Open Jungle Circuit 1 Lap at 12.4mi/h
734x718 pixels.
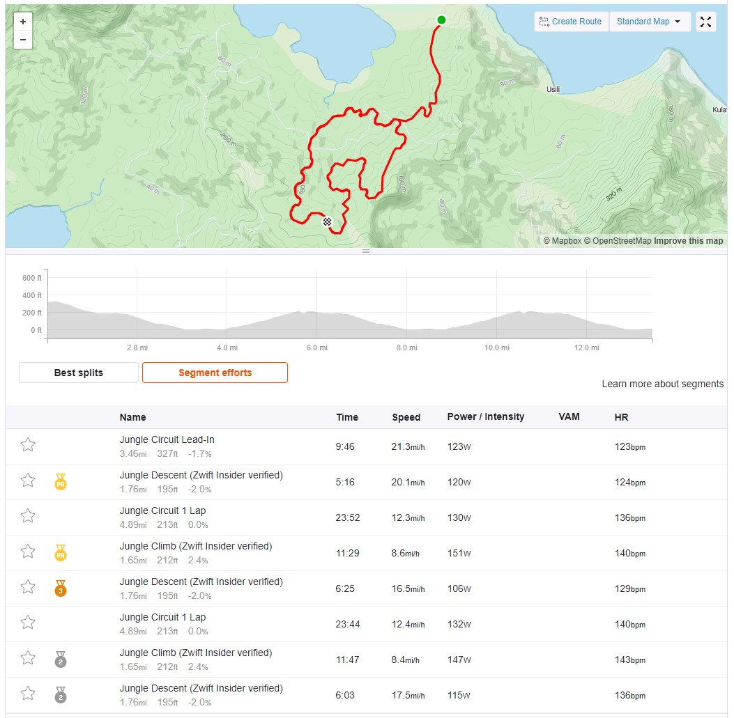[x=162, y=618]
